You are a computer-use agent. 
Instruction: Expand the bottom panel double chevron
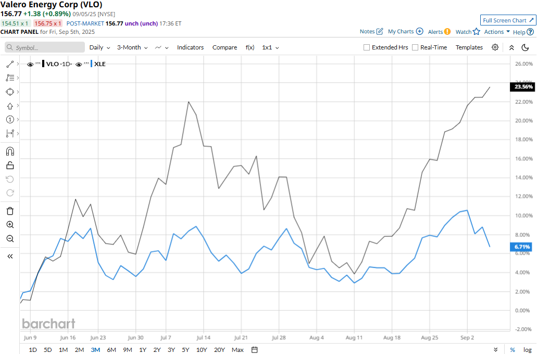[495, 349]
